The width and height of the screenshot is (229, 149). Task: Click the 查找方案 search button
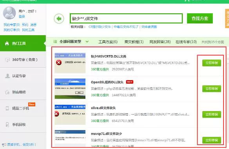pos(200,18)
